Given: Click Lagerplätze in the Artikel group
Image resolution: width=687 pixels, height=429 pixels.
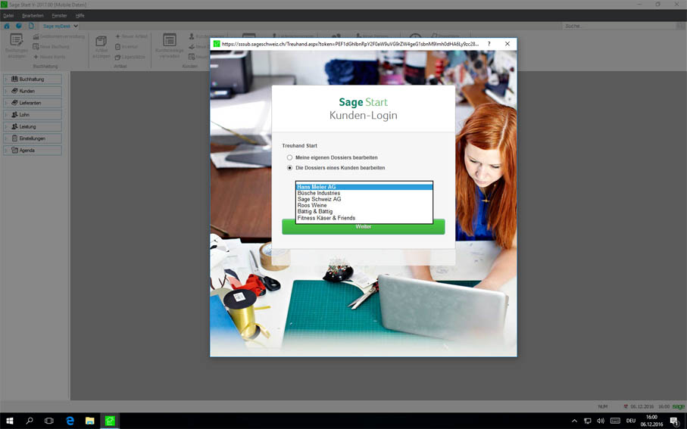Looking at the screenshot, I should click(130, 57).
